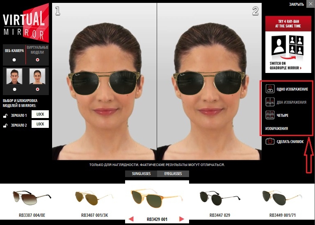Switch to the Eyeglasses tab
The height and width of the screenshot is (225, 315).
point(173,174)
